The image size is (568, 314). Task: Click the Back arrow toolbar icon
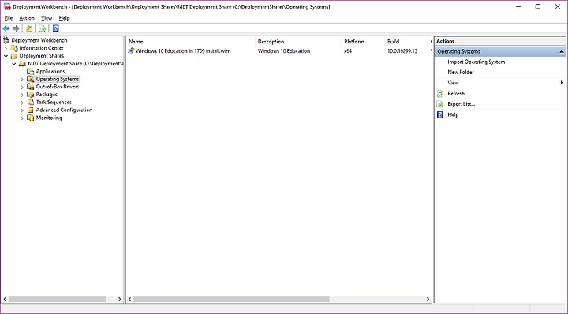coord(6,28)
